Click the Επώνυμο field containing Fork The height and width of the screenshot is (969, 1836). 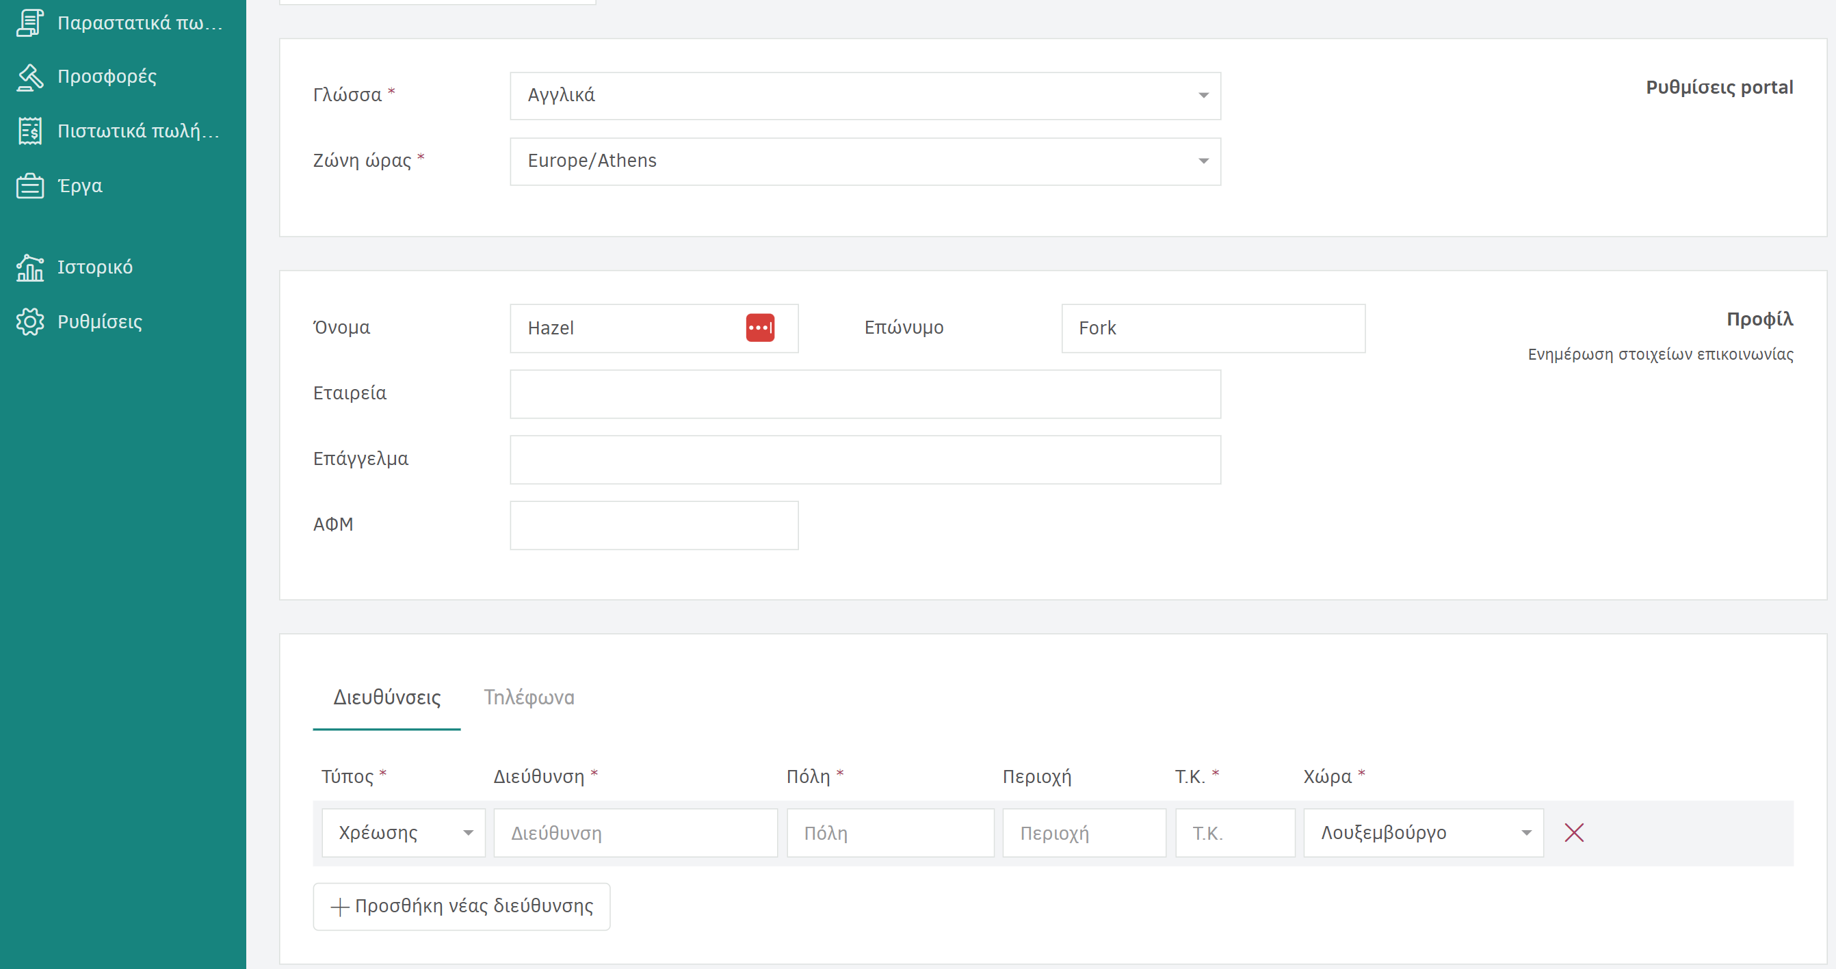[x=1213, y=328]
